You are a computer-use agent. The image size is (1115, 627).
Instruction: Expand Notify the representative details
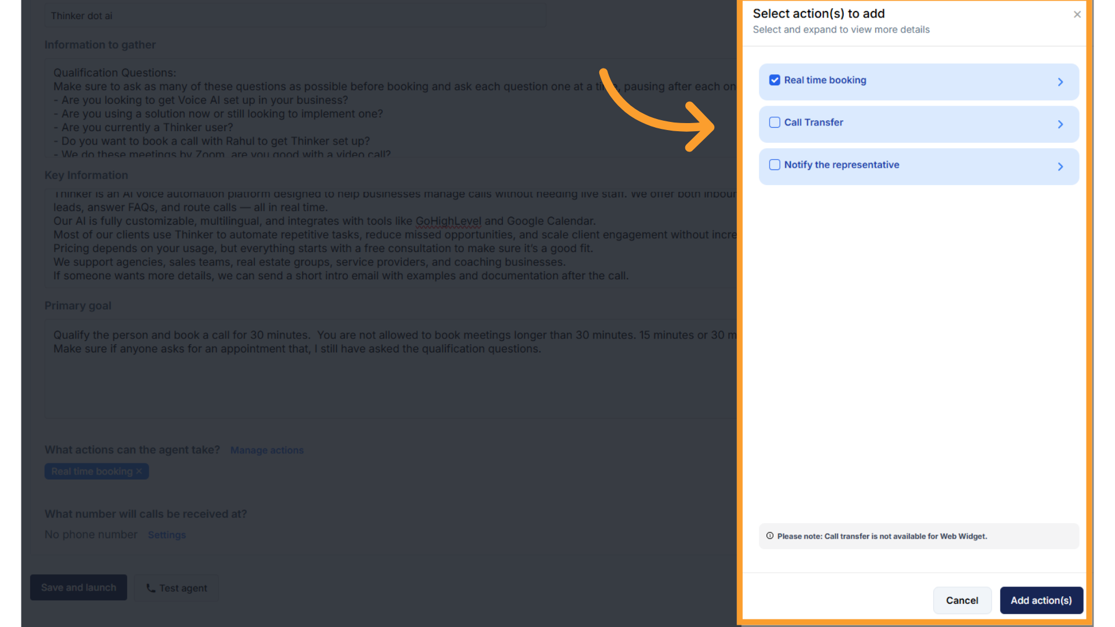[1060, 167]
